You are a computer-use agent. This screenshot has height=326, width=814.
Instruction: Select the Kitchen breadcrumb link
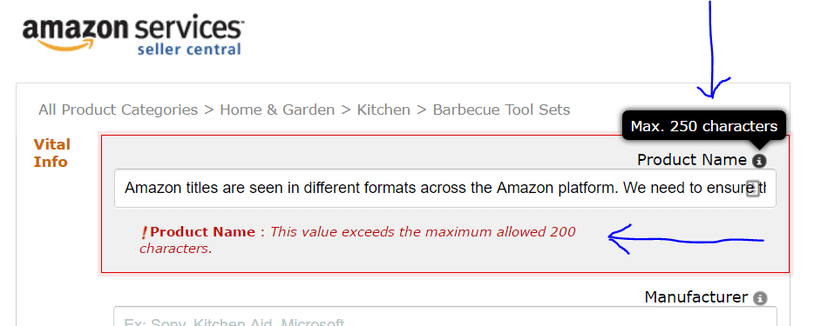tap(383, 110)
